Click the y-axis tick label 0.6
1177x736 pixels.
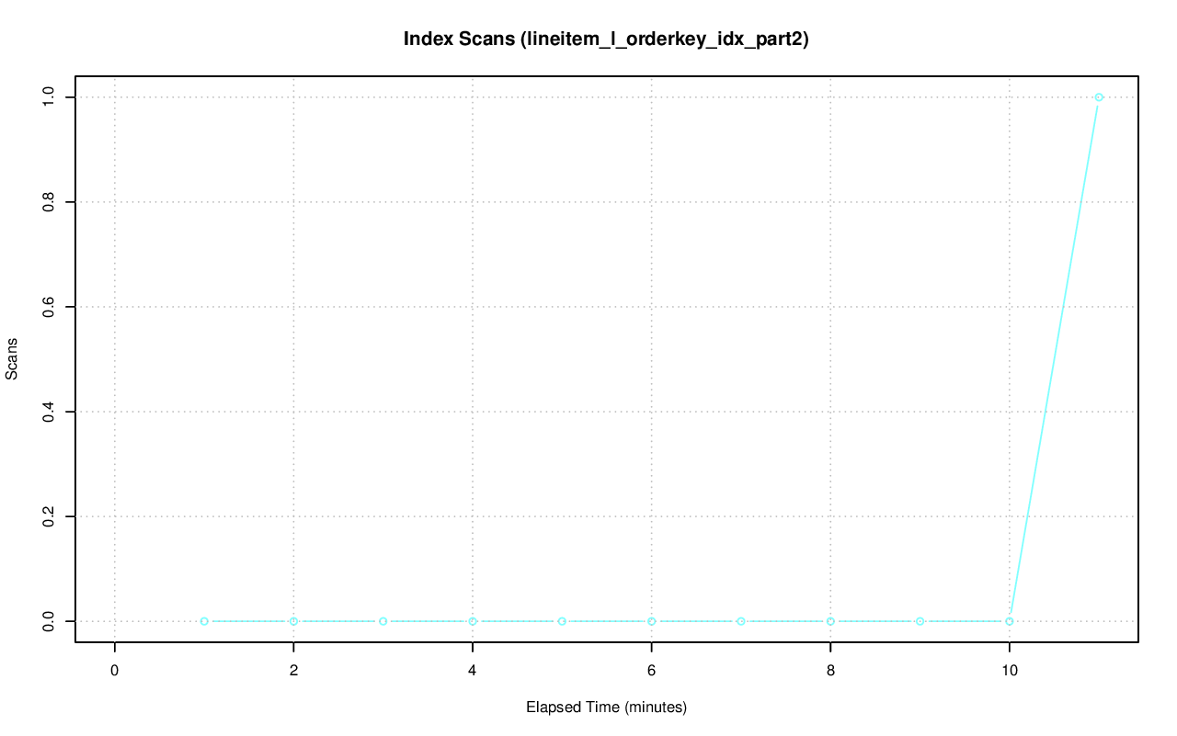49,307
